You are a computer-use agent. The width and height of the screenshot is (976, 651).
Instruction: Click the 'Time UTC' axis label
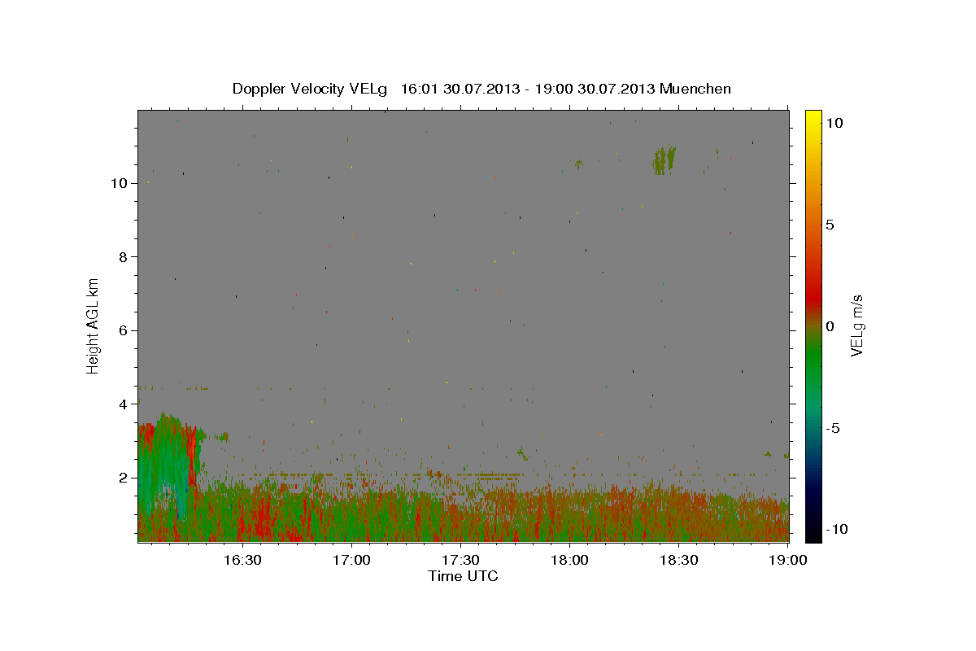[x=463, y=576]
